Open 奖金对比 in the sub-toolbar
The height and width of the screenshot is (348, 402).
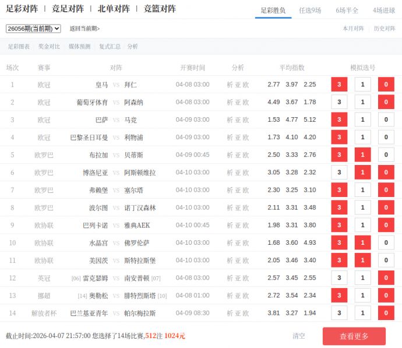point(49,47)
